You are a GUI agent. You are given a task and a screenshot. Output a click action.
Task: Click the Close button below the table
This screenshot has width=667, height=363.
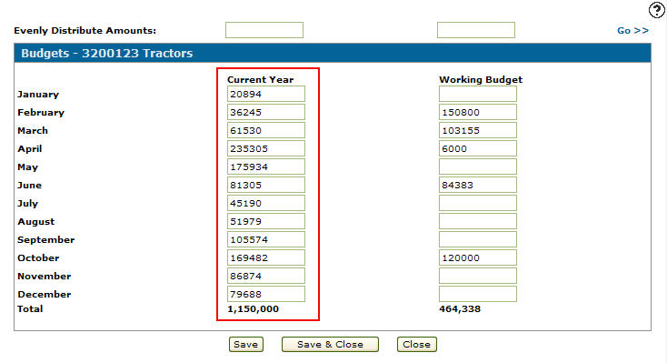tap(416, 344)
